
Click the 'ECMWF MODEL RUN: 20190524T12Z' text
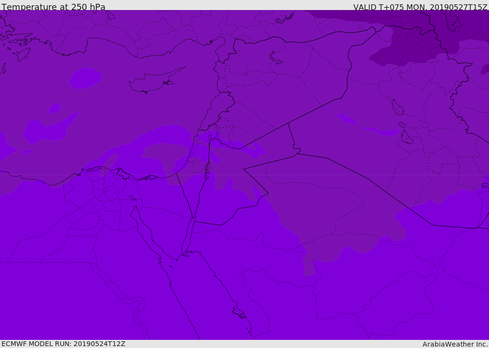coord(64,344)
